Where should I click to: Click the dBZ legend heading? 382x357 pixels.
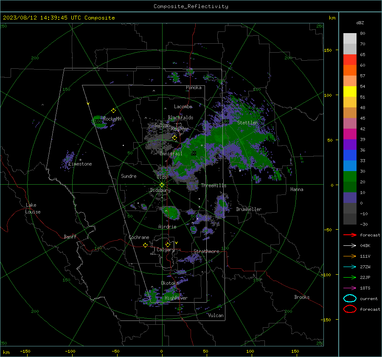click(360, 22)
